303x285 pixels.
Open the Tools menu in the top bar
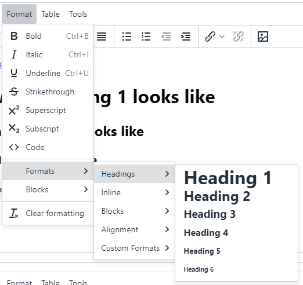click(78, 14)
